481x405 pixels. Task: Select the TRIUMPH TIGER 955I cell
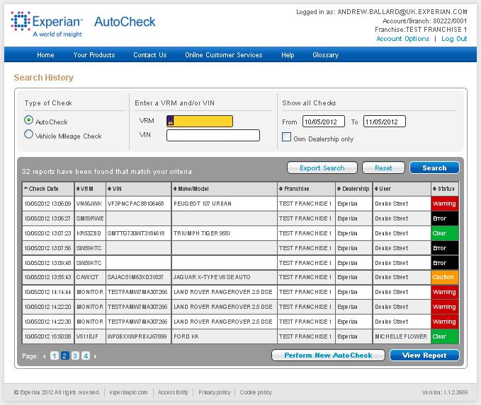[225, 233]
